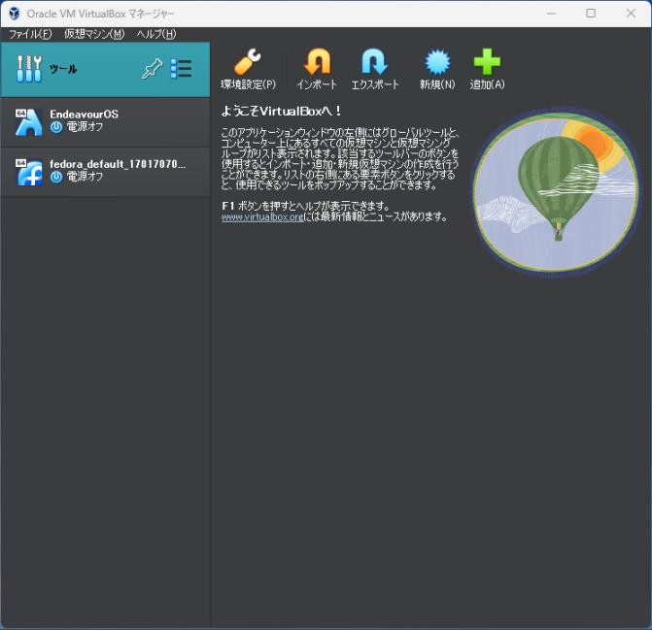Click the pin icon in ツール row

click(152, 69)
